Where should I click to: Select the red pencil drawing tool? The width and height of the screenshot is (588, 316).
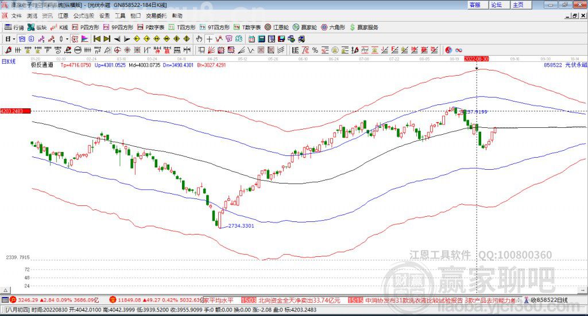click(x=8, y=50)
